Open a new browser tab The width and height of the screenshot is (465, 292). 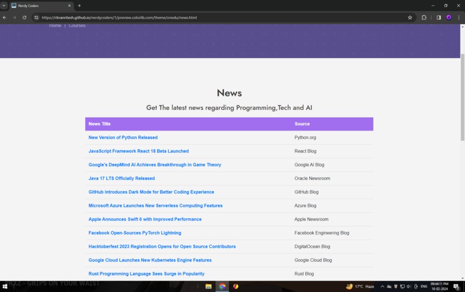[x=79, y=6]
